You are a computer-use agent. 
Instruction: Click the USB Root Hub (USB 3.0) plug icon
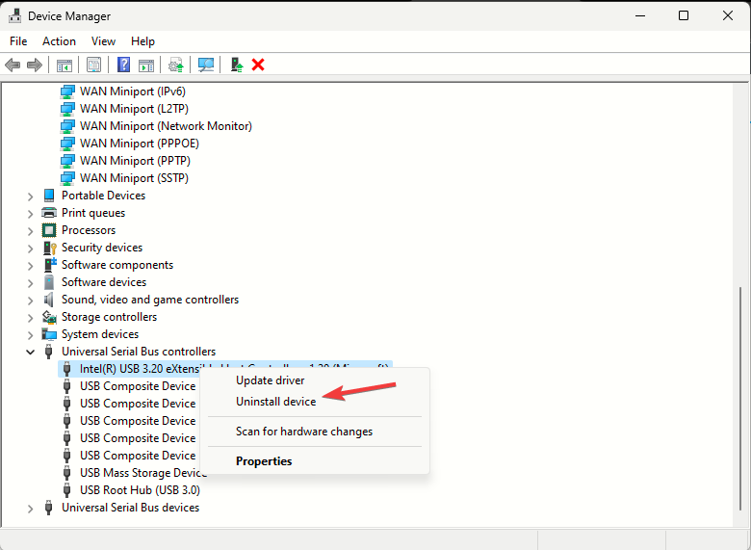click(67, 490)
